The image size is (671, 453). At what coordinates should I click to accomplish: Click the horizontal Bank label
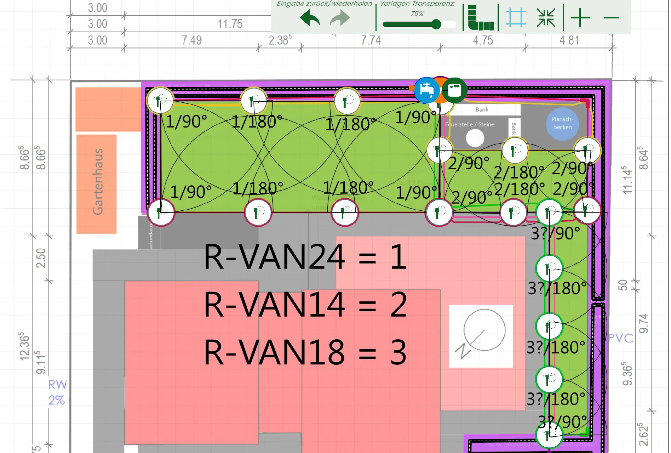point(482,110)
